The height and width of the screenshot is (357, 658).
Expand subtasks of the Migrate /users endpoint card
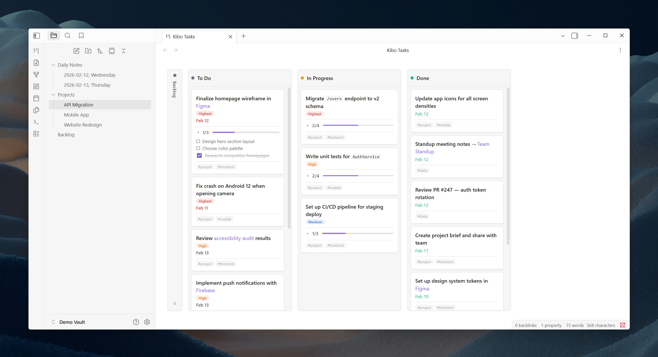[x=308, y=126]
